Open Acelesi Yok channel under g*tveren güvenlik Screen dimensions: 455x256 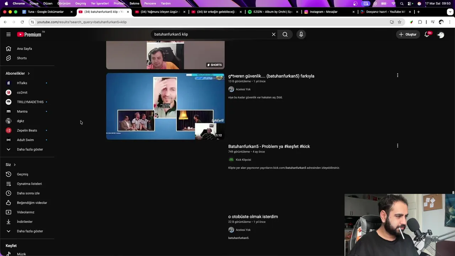click(x=243, y=89)
